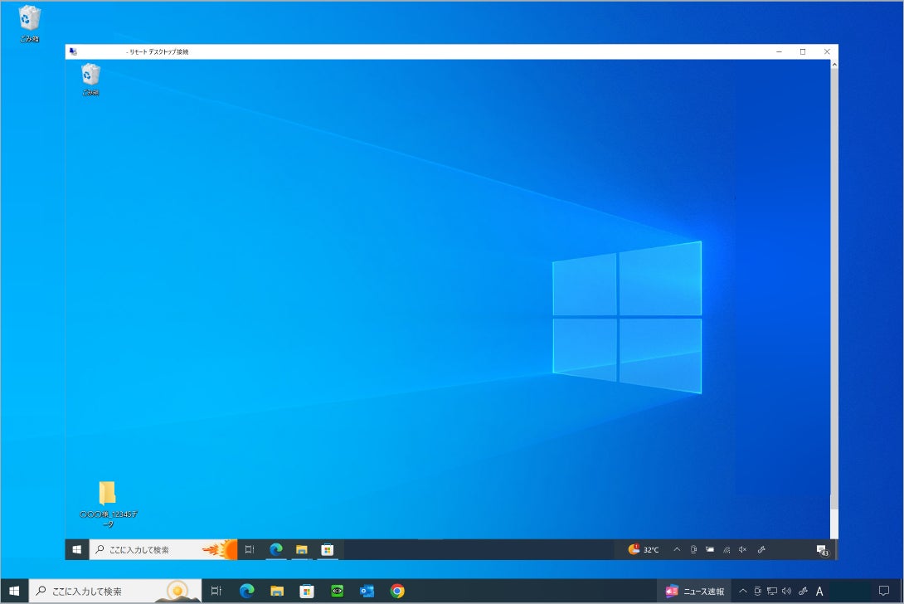Maximize the Remote Desktop Connection window
This screenshot has height=604, width=904.
coord(803,52)
